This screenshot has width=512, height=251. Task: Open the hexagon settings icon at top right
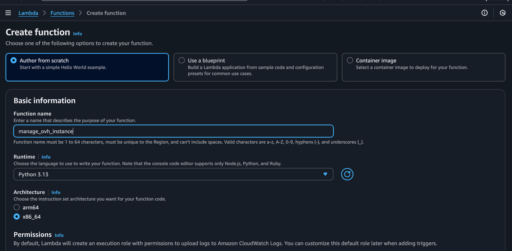(x=503, y=13)
